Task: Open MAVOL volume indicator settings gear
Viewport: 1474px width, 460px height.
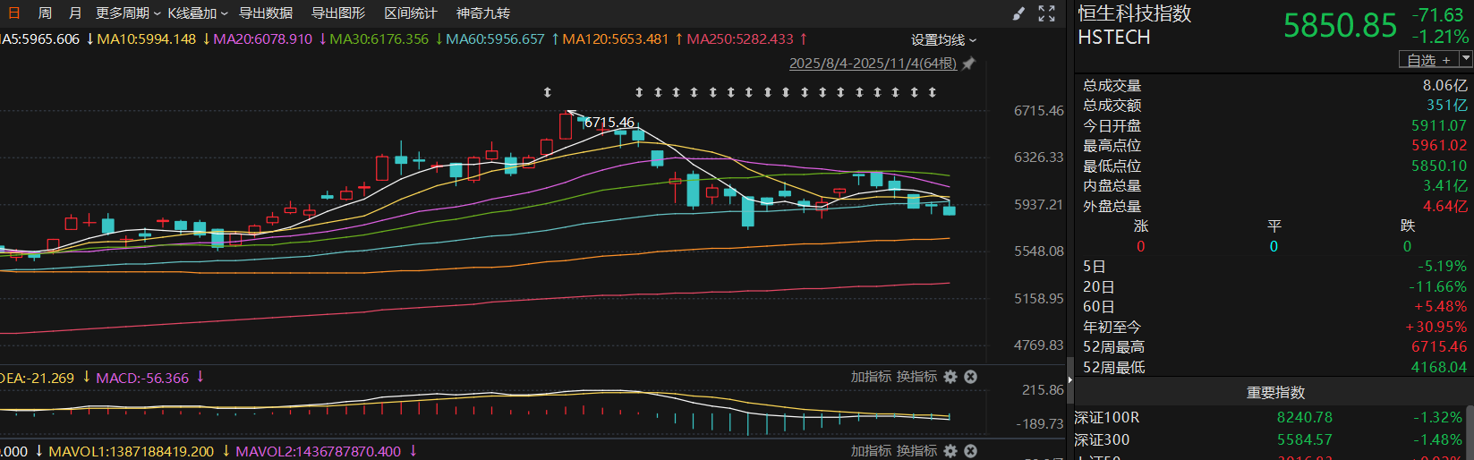Action: tap(950, 451)
